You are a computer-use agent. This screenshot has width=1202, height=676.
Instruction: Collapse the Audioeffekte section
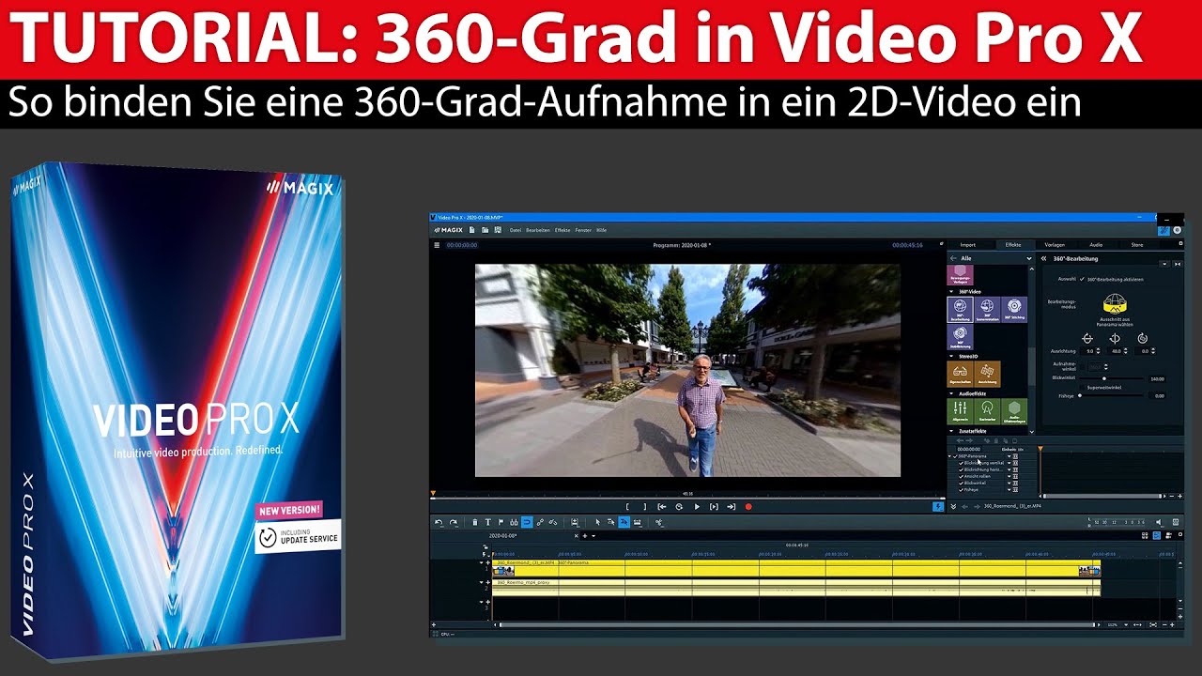click(951, 393)
